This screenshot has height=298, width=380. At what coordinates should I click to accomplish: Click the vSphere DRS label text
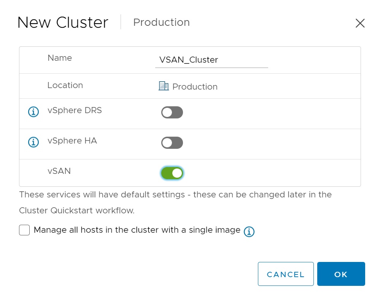[x=75, y=110]
